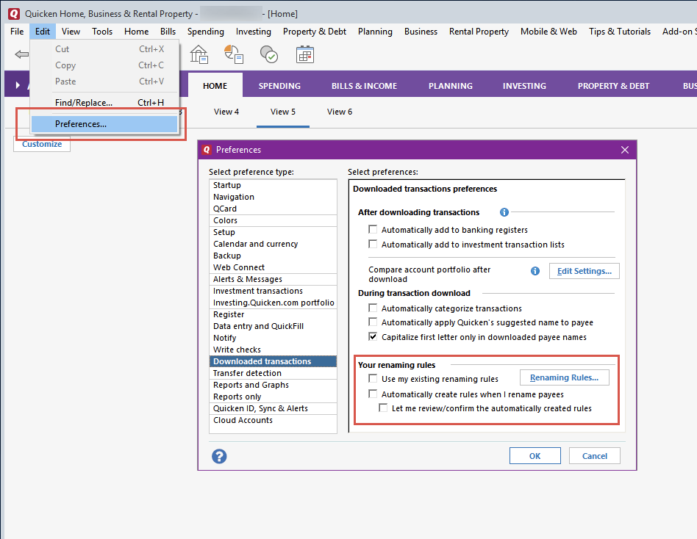Viewport: 697px width, 539px height.
Task: Click the Quicken Q logo on the Preferences titlebar
Action: (207, 149)
